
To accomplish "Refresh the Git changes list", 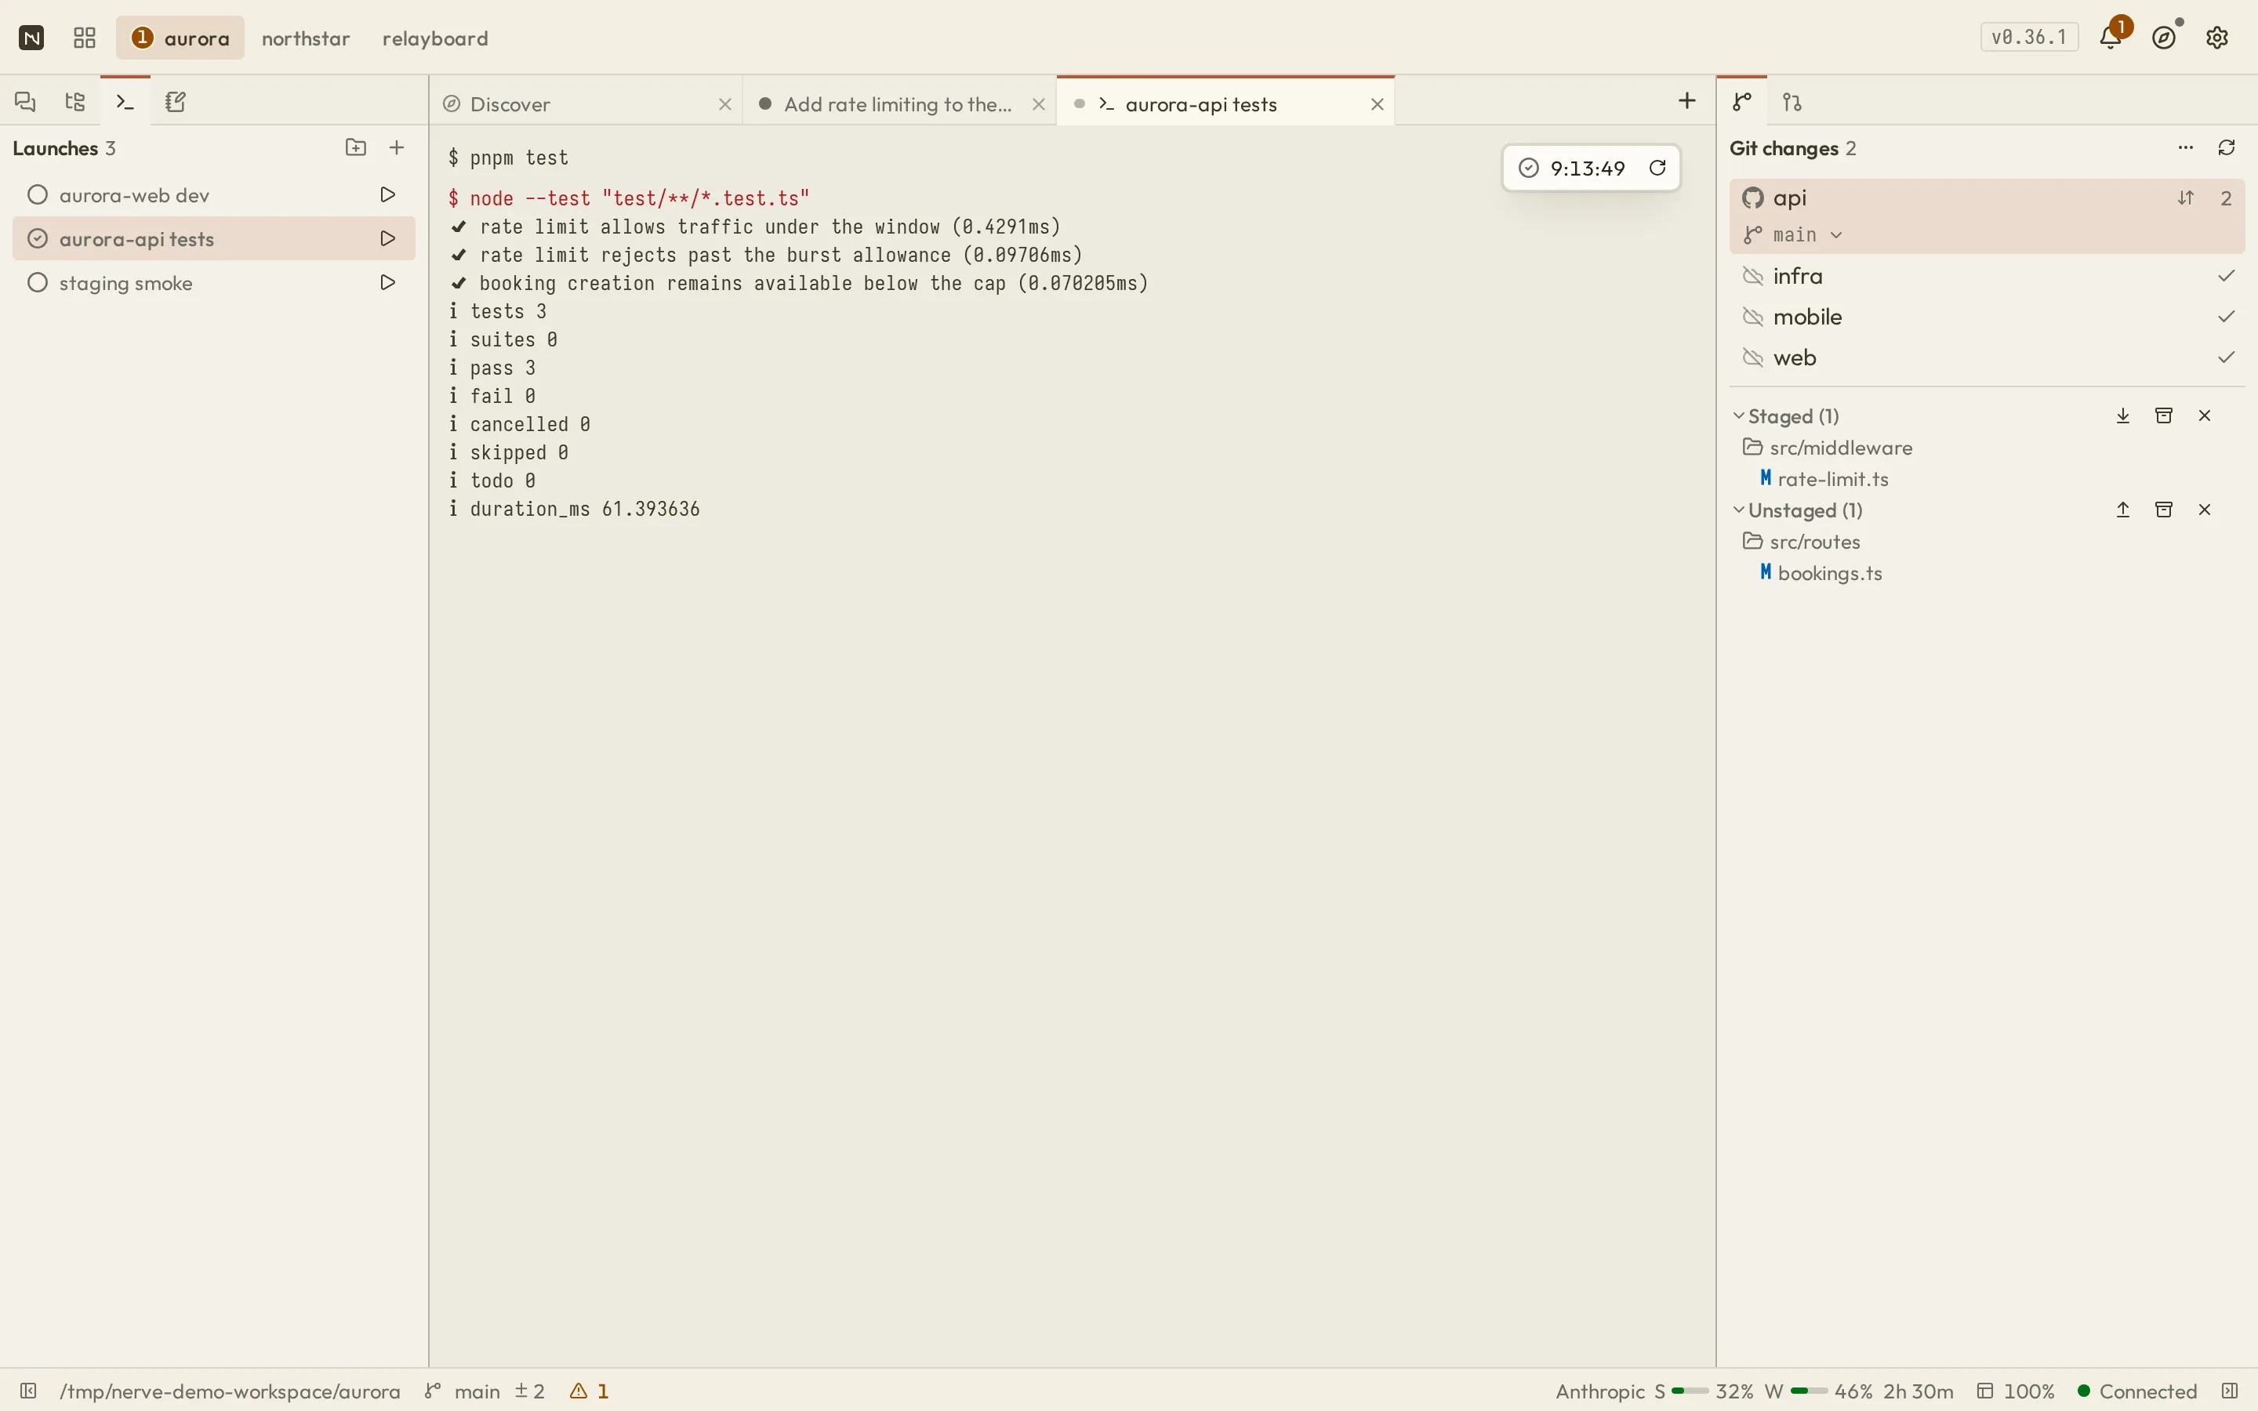I will coord(2227,147).
